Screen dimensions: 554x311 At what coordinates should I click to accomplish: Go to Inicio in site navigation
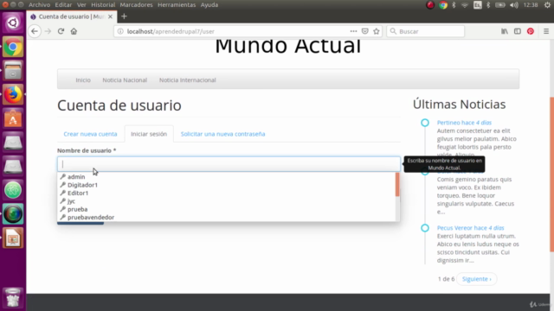(83, 80)
